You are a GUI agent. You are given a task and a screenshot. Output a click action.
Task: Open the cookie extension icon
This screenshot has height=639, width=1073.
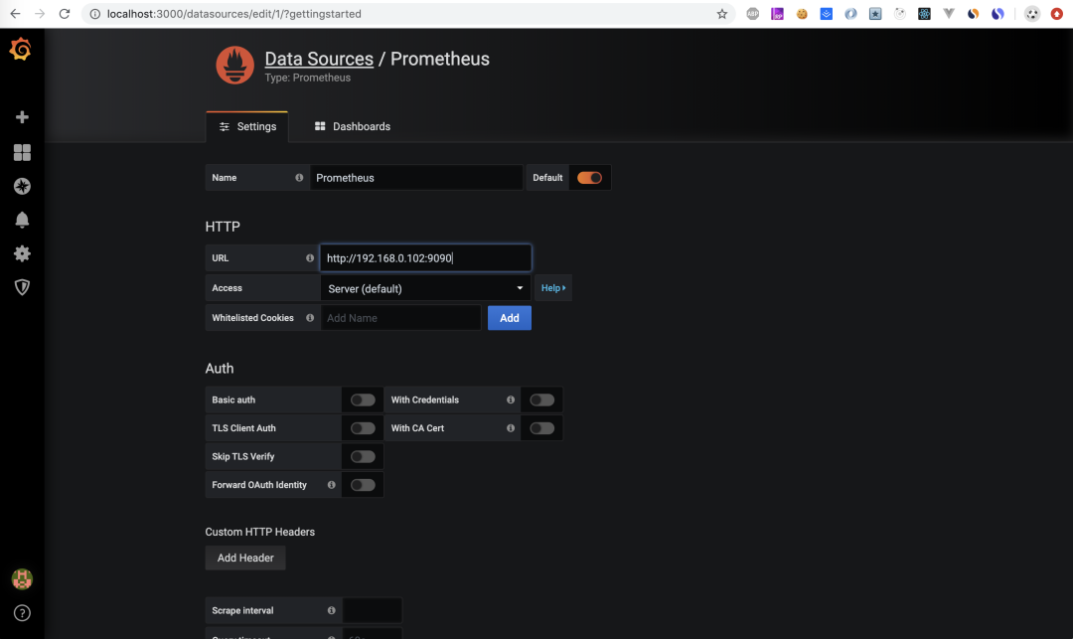click(x=802, y=14)
